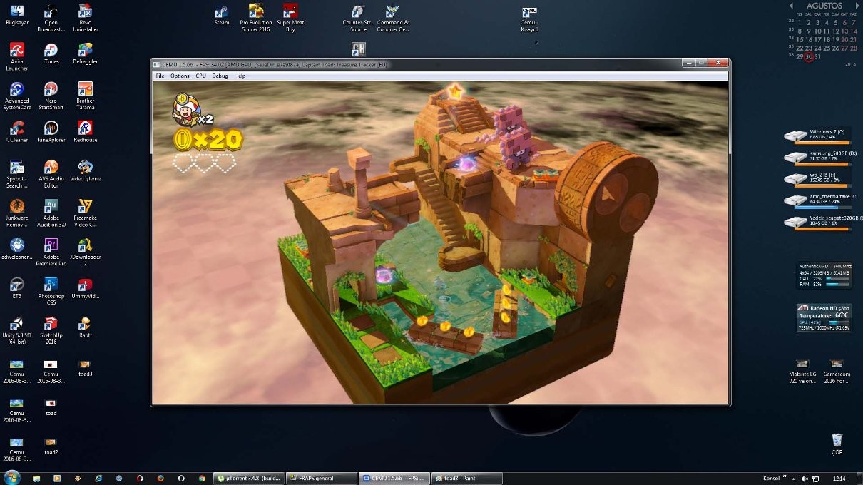Open Adobe Audition 3.0 shortcut
Viewport: 863px width, 485px height.
[51, 213]
